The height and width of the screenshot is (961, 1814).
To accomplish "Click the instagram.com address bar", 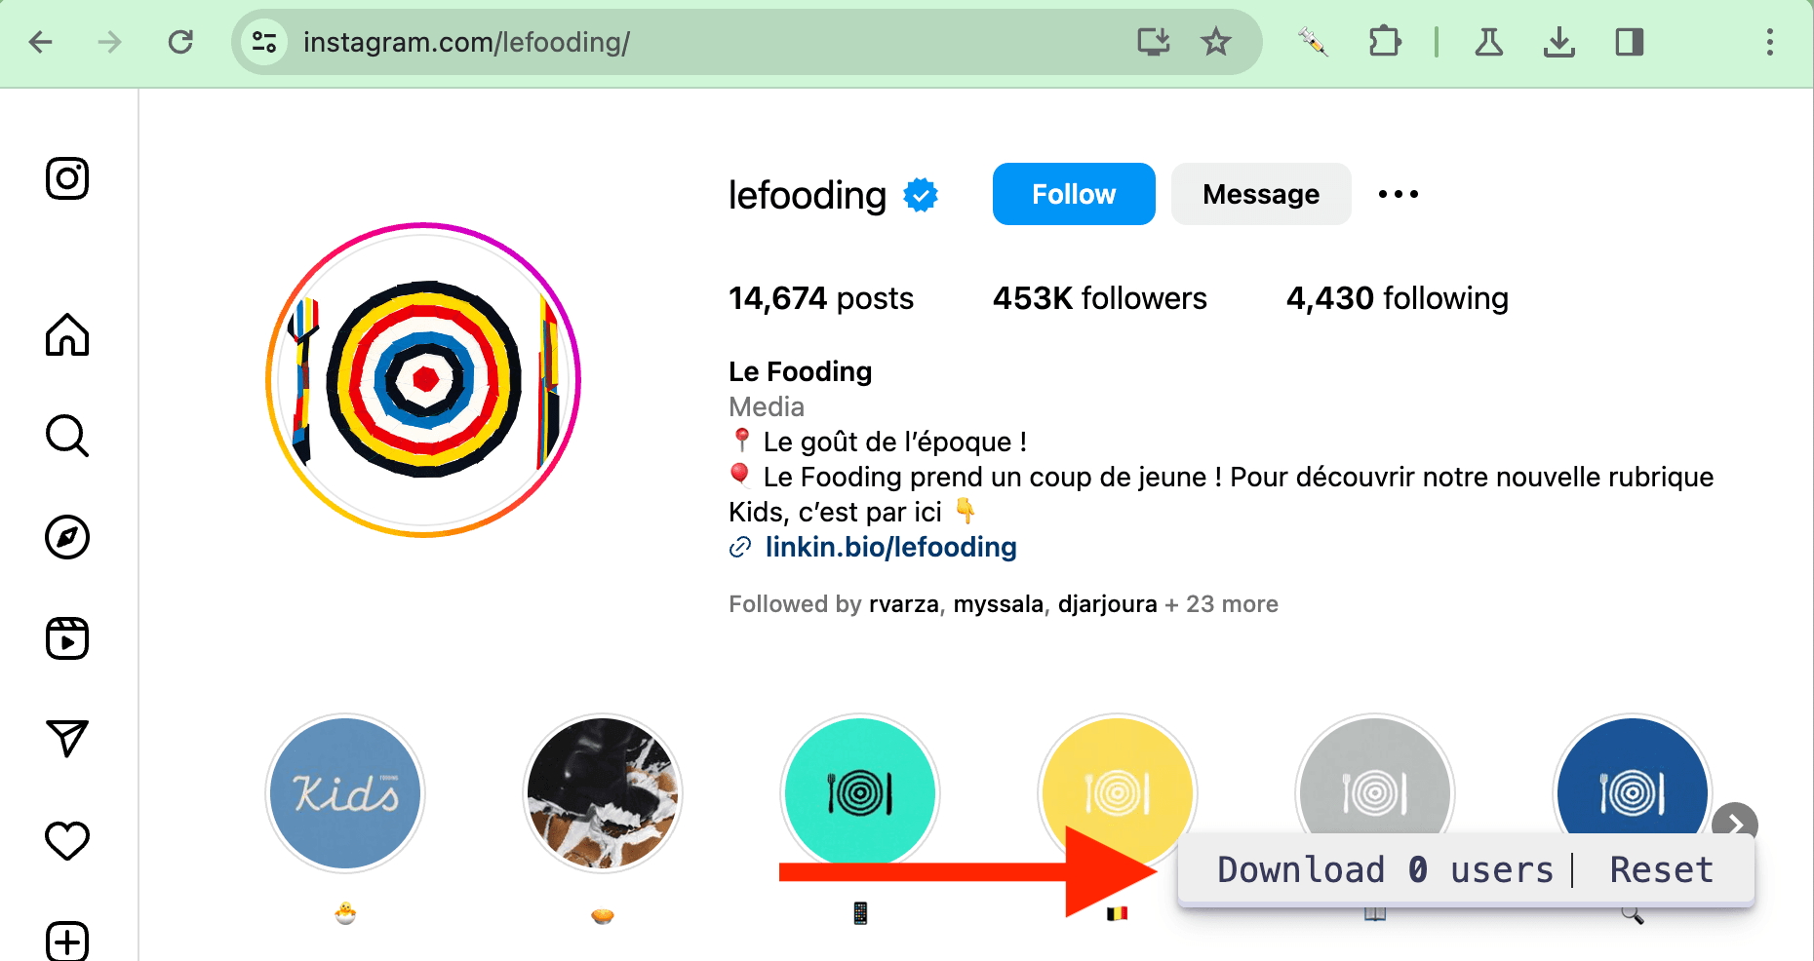I will [x=683, y=42].
